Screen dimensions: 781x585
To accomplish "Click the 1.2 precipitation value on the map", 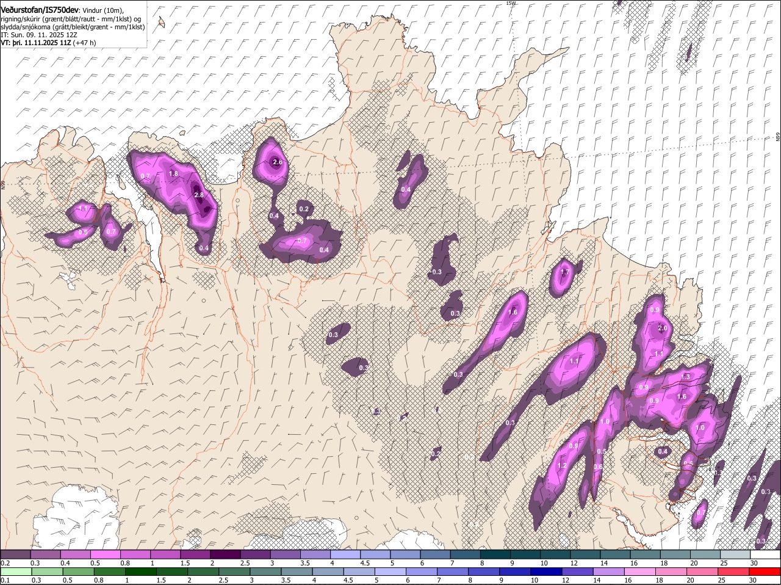I will pos(562,465).
